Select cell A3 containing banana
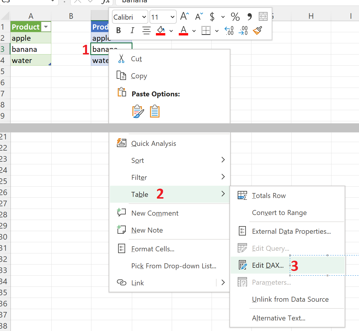This screenshot has width=359, height=331. click(x=31, y=49)
